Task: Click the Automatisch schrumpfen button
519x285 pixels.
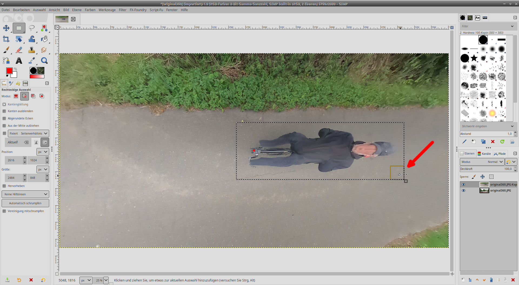Action: [x=25, y=203]
